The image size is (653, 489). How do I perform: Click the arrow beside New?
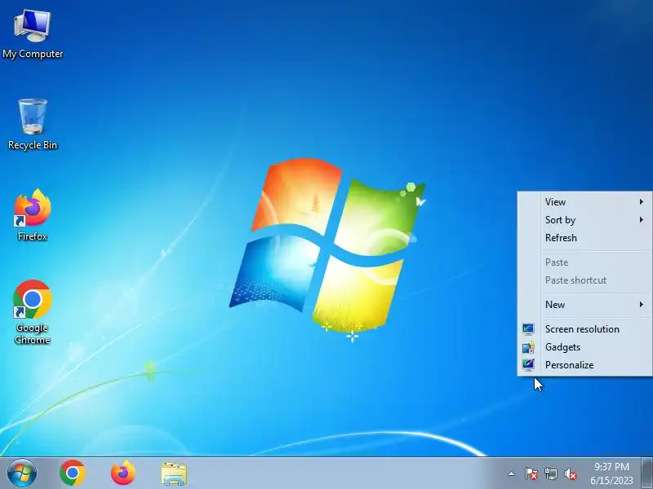642,304
